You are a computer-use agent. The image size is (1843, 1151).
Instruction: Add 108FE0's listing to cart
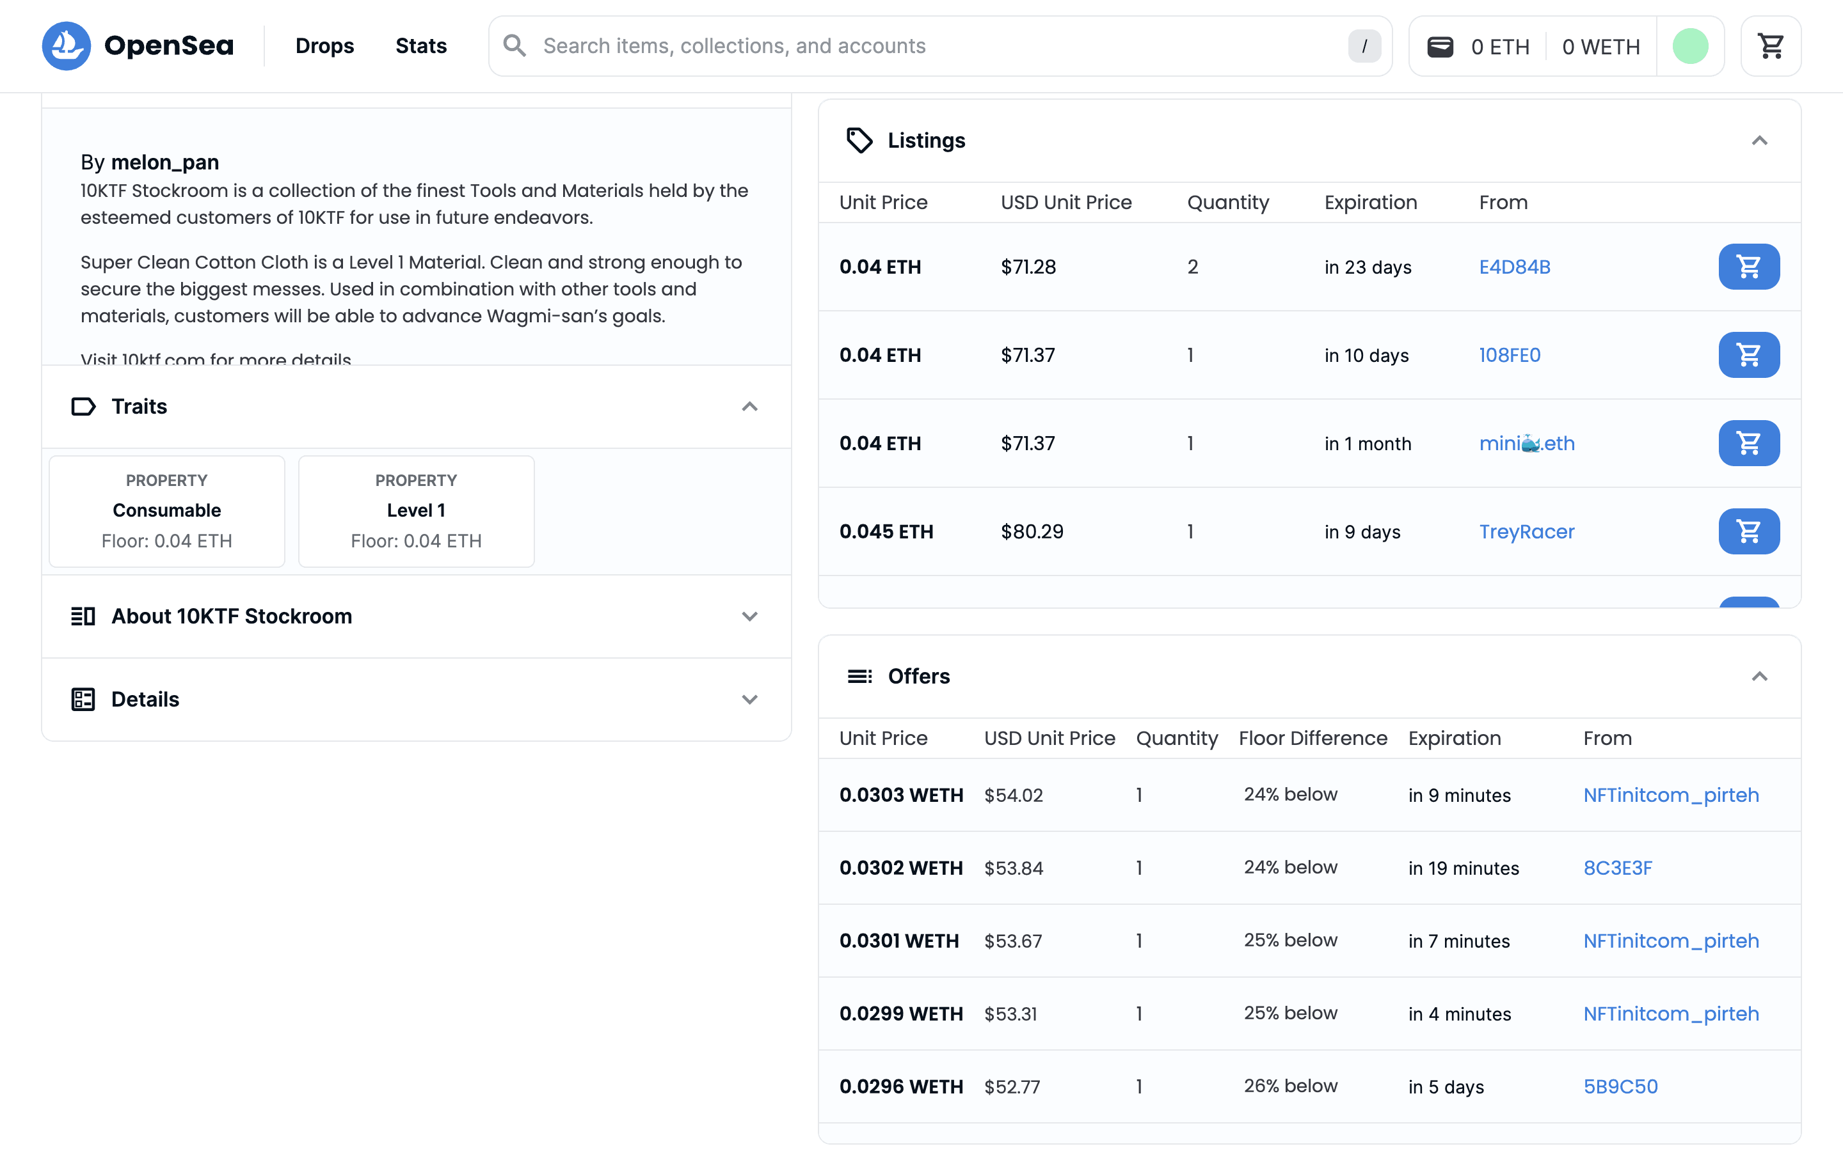[1748, 355]
